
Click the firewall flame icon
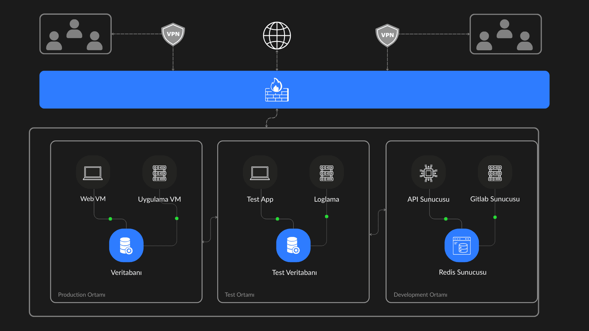pos(277,90)
